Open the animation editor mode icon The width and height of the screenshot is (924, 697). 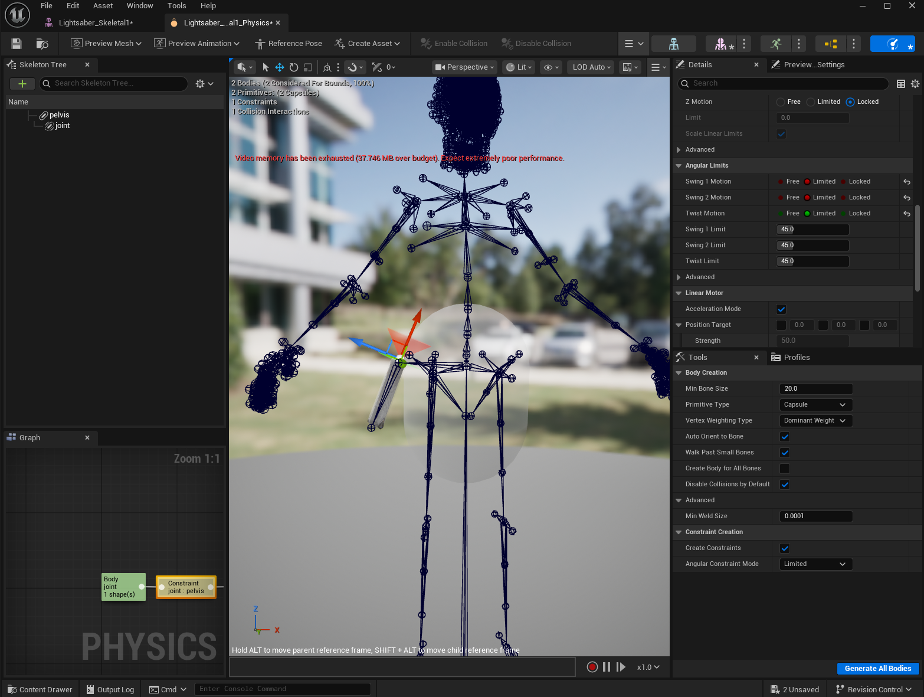776,44
